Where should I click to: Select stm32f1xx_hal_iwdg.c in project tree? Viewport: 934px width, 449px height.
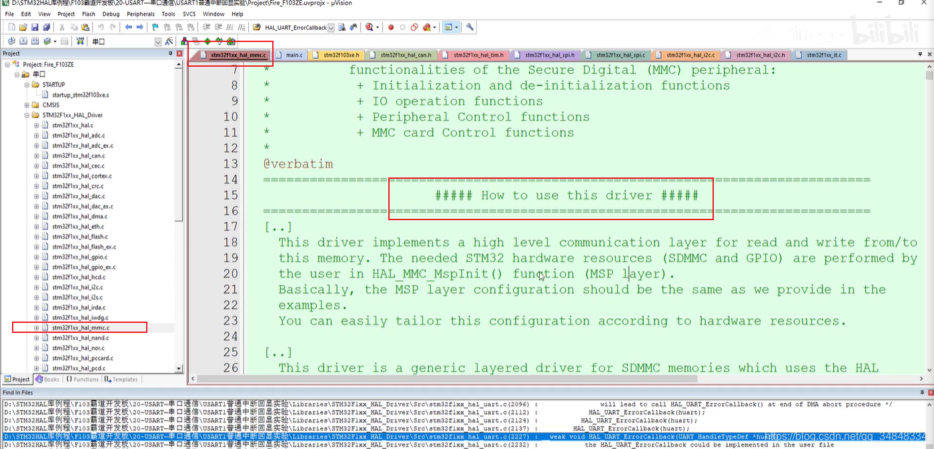(80, 318)
